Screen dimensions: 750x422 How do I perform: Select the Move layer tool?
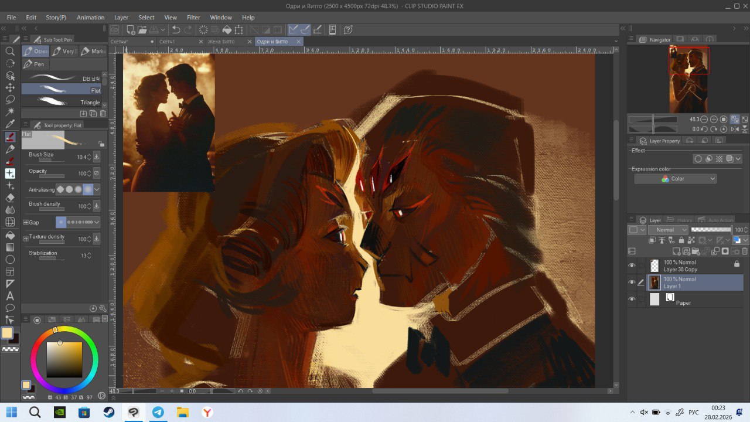click(10, 88)
